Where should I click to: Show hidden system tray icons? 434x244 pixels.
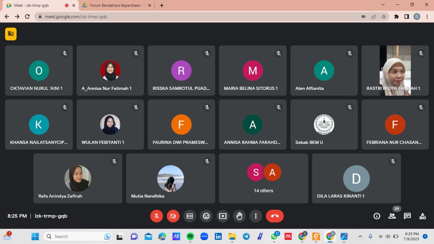coord(360,236)
